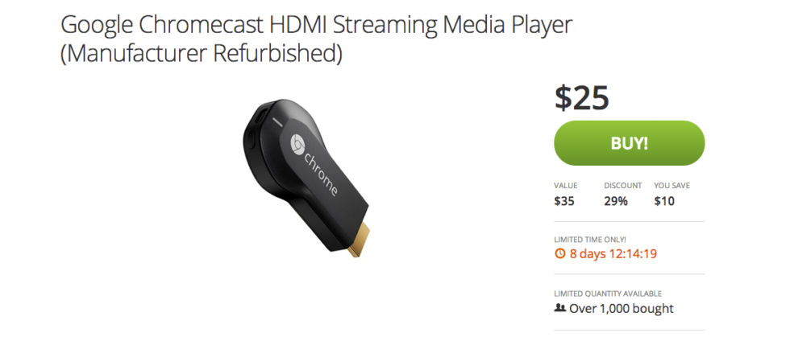Click the "YOU SAVE" label

(671, 186)
